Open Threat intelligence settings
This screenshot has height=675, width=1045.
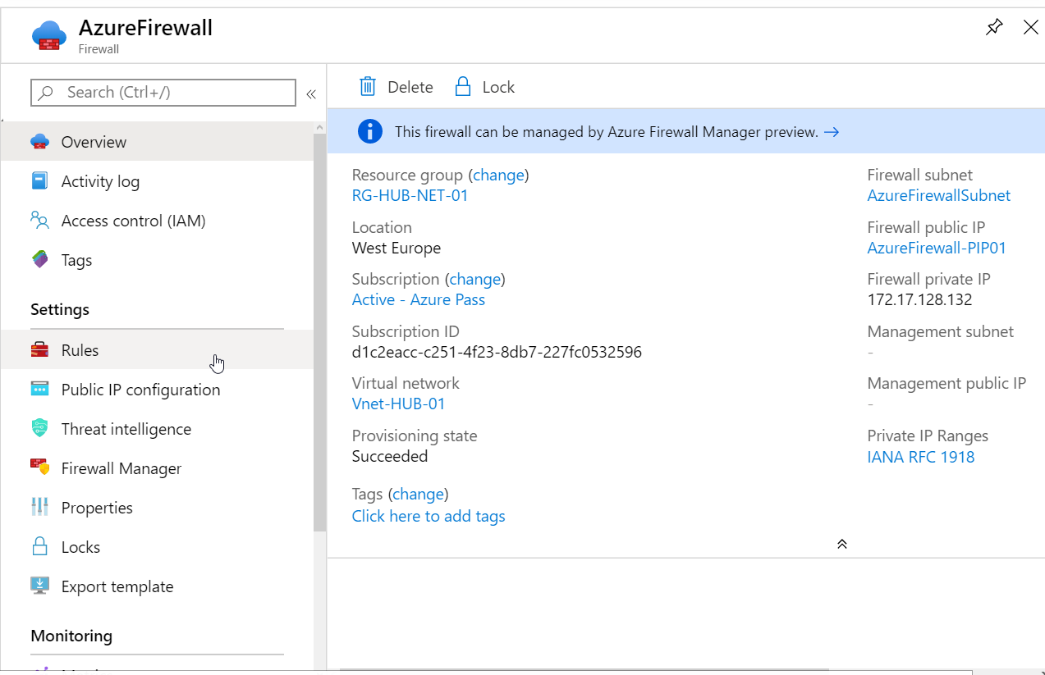click(x=157, y=429)
